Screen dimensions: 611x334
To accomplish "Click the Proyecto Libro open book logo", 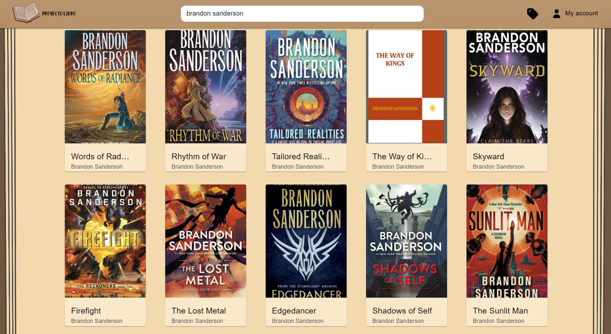I will tap(26, 13).
